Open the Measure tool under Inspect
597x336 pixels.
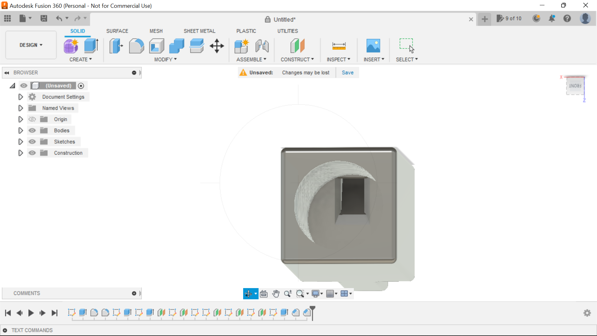[x=339, y=46]
